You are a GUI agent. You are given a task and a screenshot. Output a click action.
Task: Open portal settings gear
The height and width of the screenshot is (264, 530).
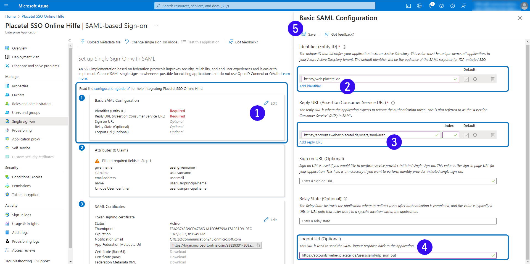point(442,6)
